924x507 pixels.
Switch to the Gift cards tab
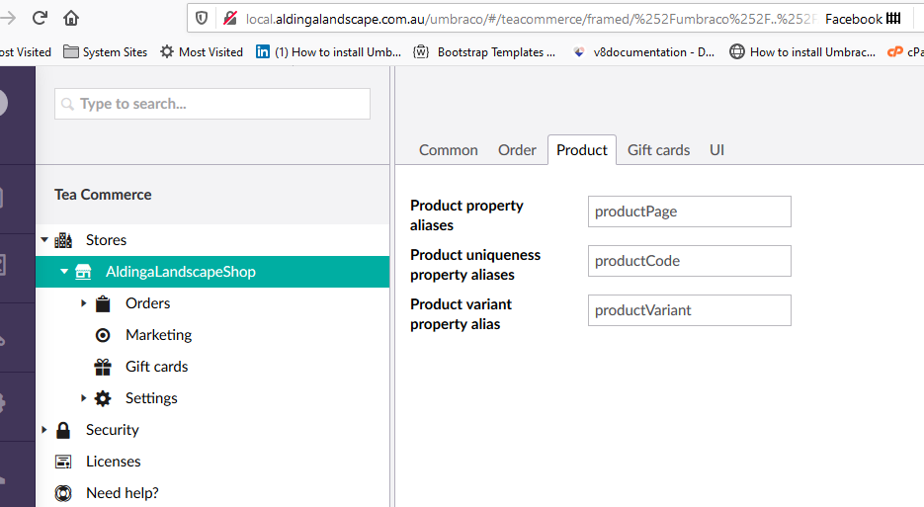(658, 150)
